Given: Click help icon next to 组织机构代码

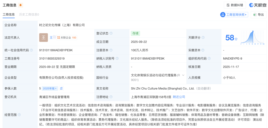Looking at the screenshot, I should click(209, 58).
